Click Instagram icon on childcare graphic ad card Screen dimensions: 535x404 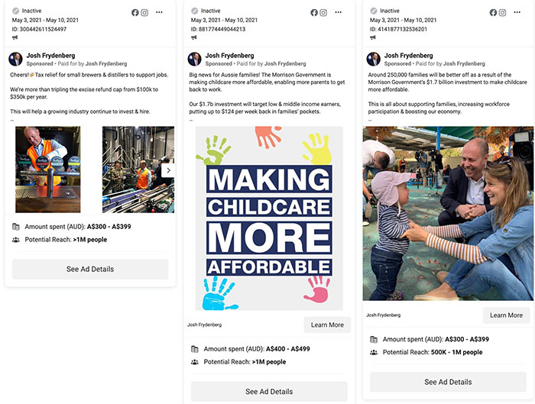pyautogui.click(x=323, y=13)
